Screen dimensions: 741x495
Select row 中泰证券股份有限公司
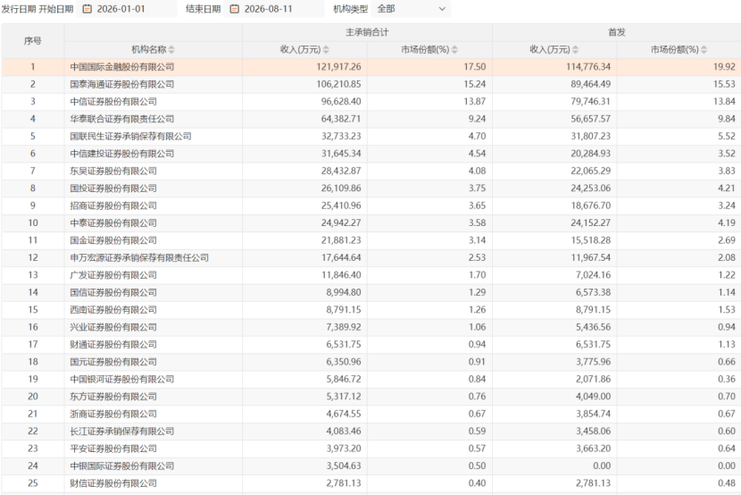pos(370,222)
